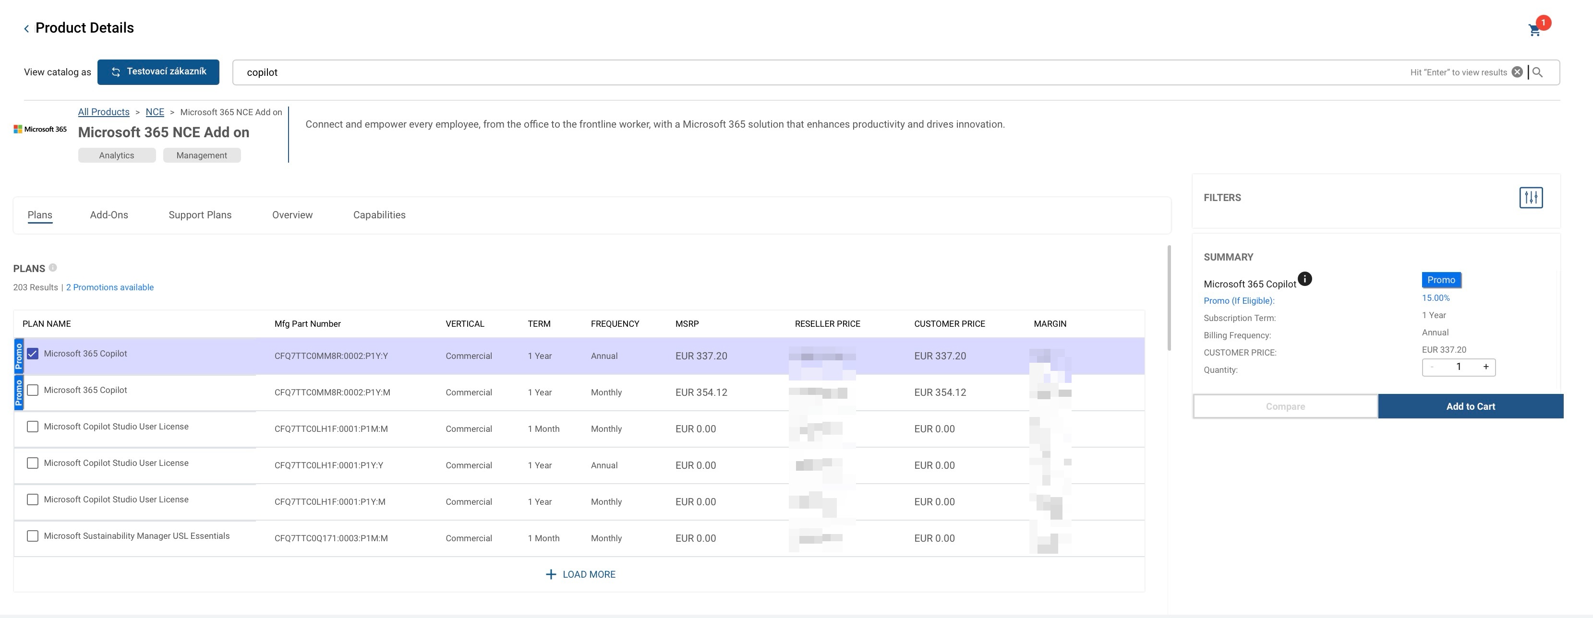Click part number CFQ7TTC0MM8R:0002:P1Y:M
1593x618 pixels.
pyautogui.click(x=332, y=392)
